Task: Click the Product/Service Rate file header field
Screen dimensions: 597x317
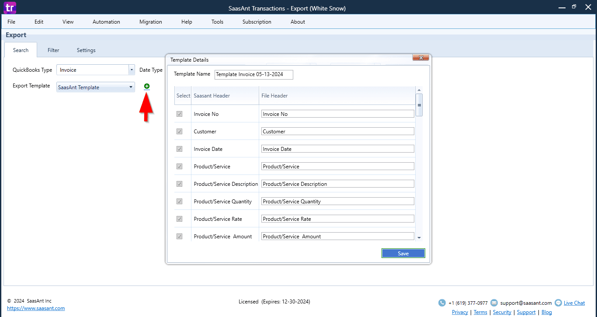Action: pyautogui.click(x=337, y=219)
